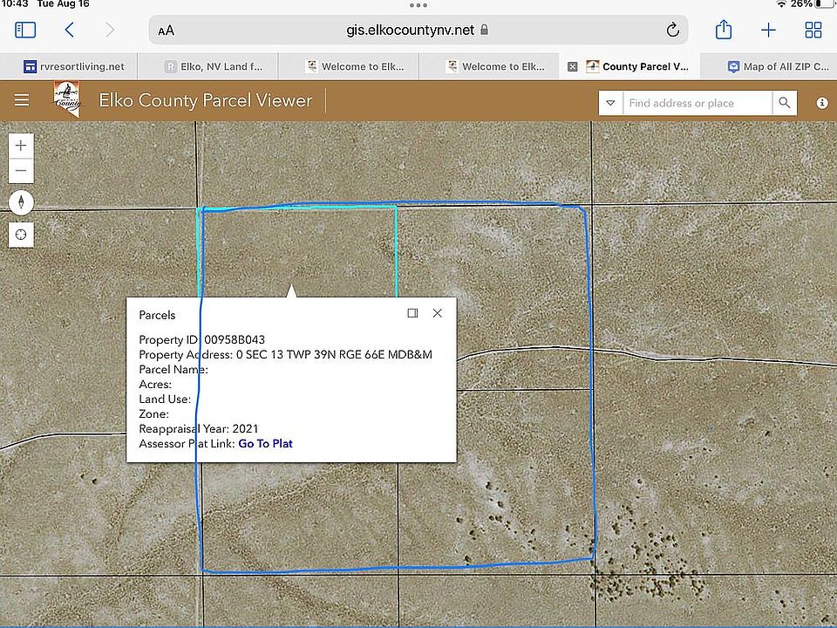The width and height of the screenshot is (837, 628).
Task: Reset map compass orientation
Action: click(x=21, y=202)
